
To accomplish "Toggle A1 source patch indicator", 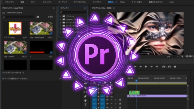I will [94, 100].
